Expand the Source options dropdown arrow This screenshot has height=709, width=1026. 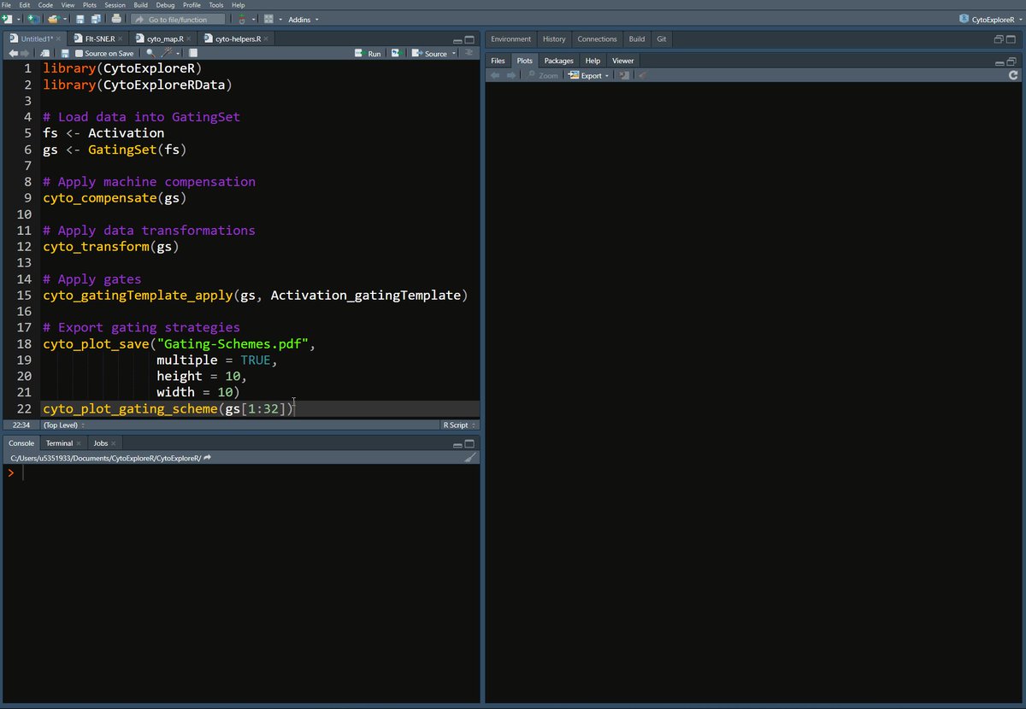(453, 53)
